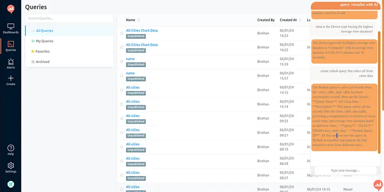Open Queries in the sidebar
This screenshot has width=384, height=192.
click(11, 46)
